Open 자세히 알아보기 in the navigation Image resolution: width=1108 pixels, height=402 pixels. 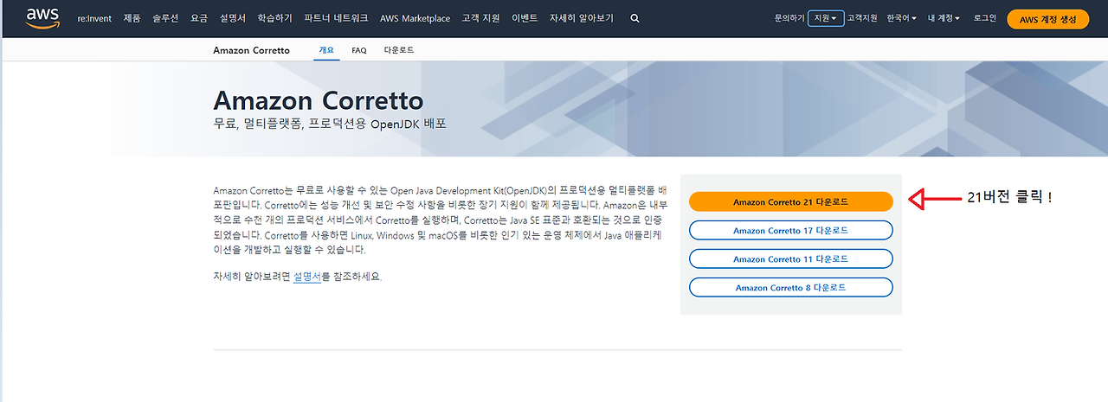[x=582, y=18]
